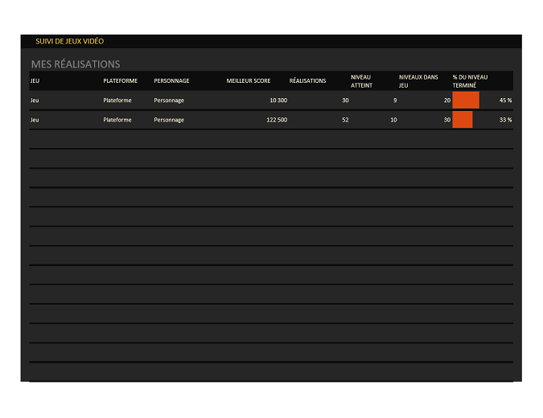Click the RÉALISATIONS column header

pos(307,81)
